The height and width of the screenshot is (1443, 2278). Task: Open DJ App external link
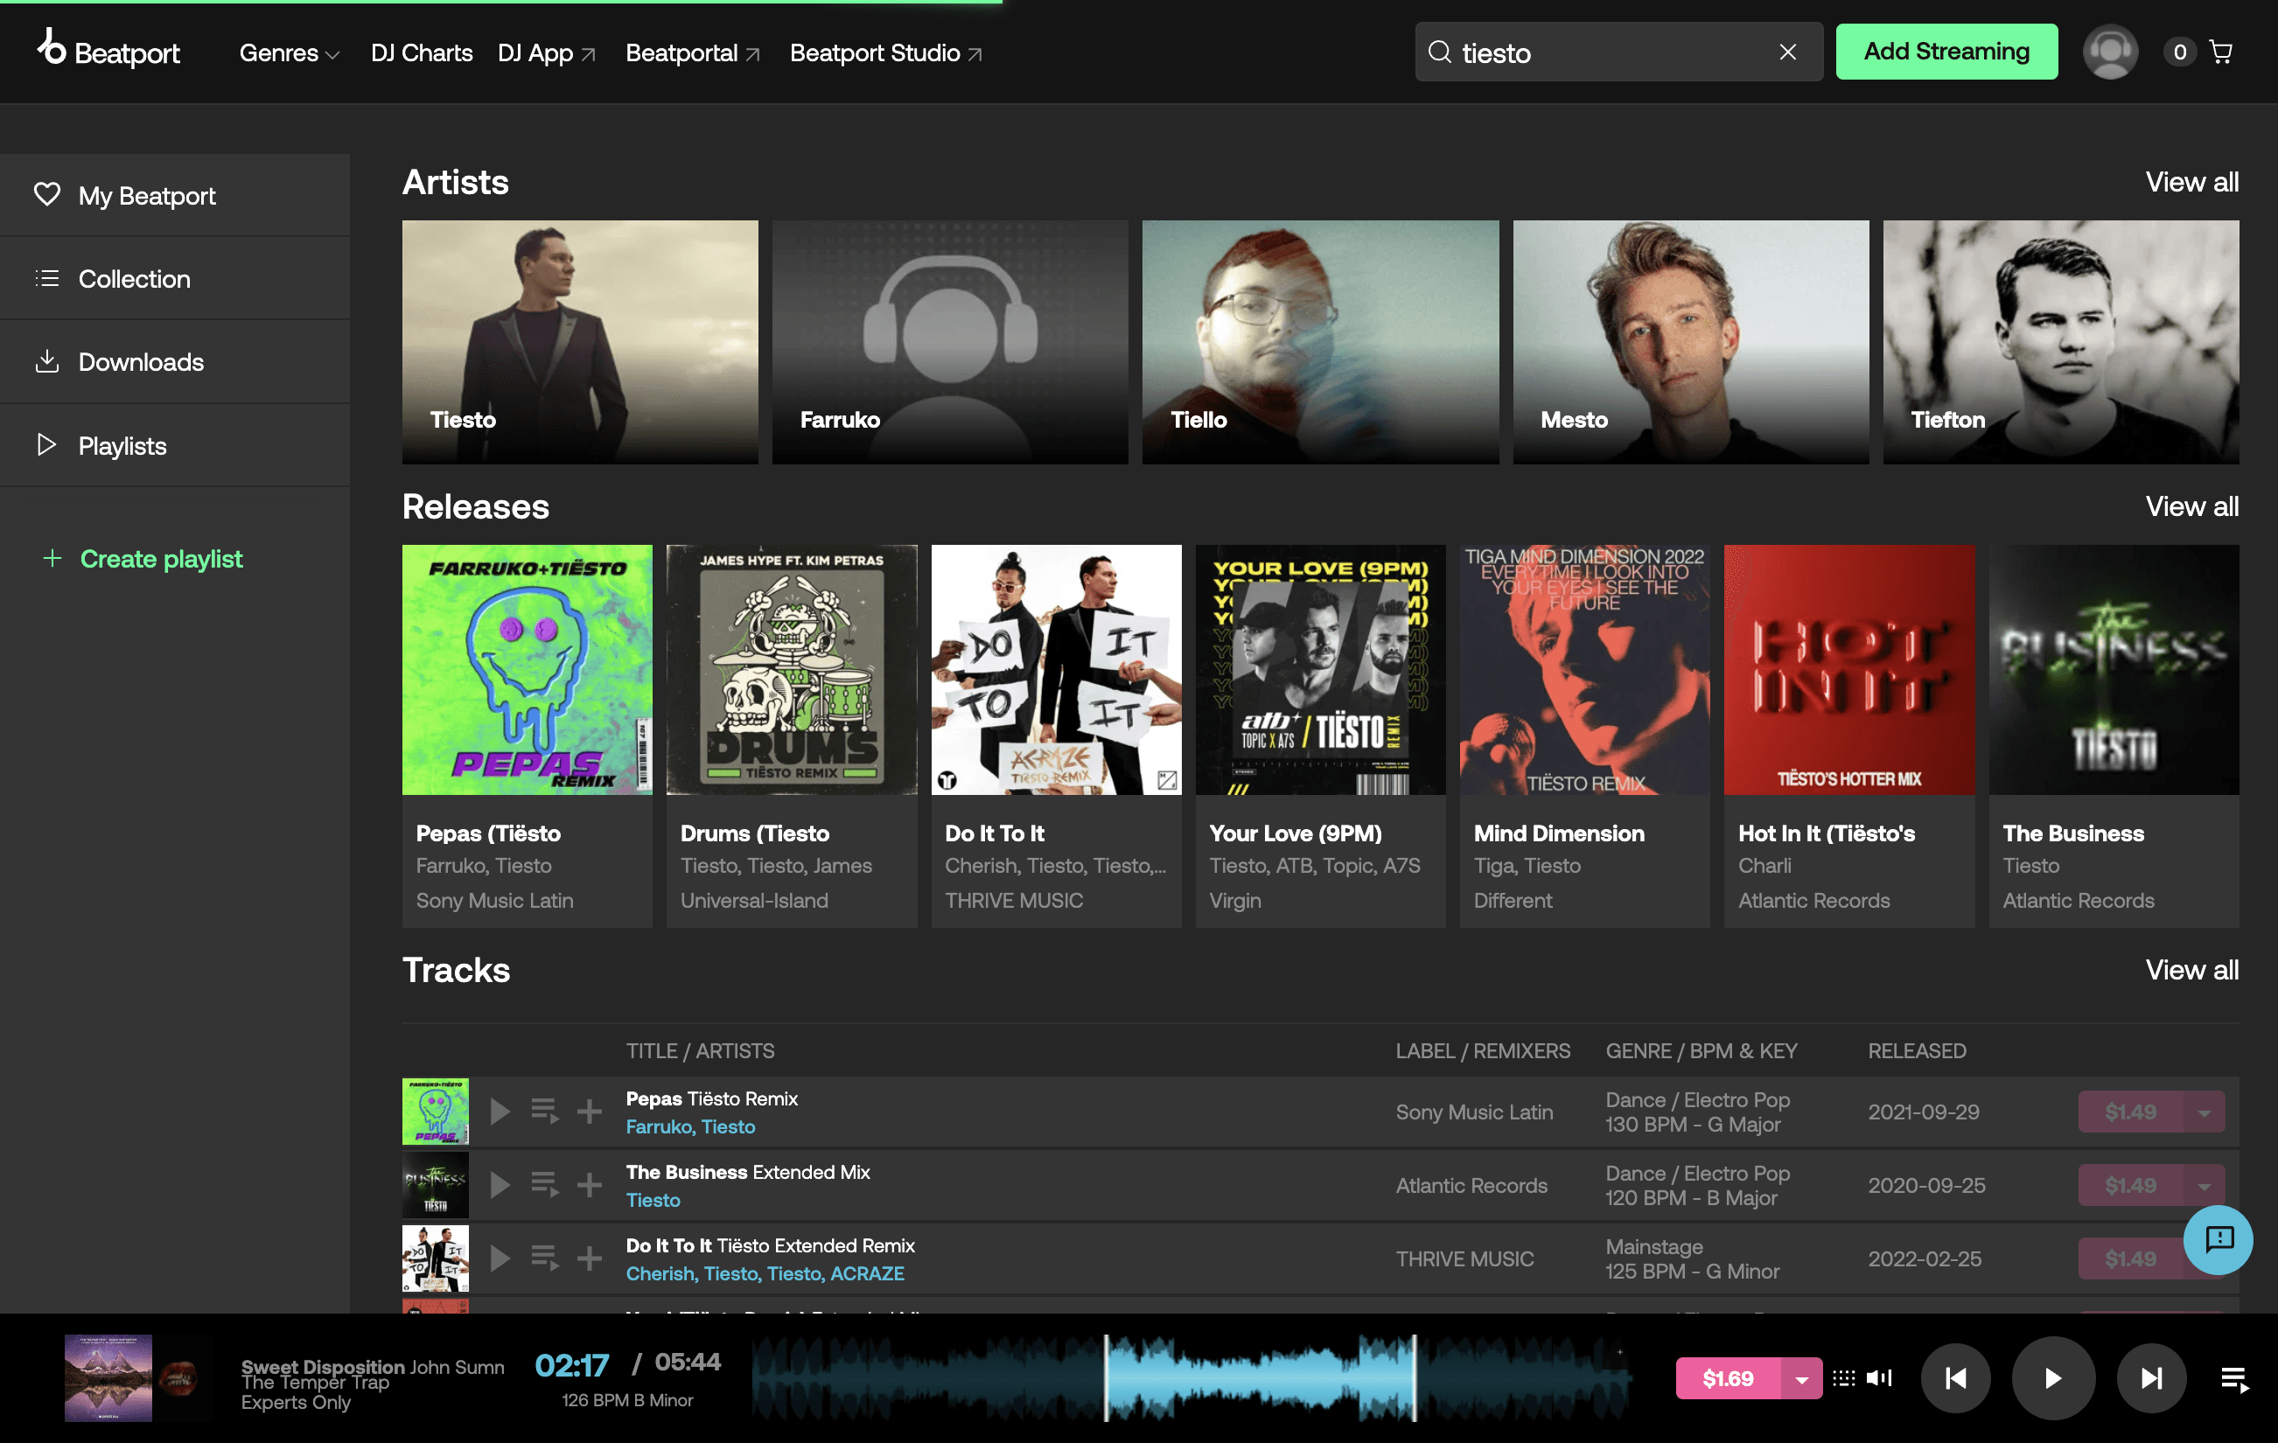547,53
